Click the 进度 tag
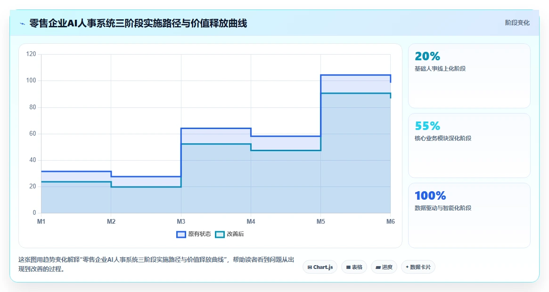 [384, 267]
